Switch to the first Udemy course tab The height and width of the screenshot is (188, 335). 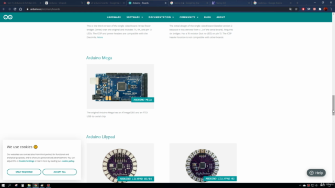[x=22, y=3]
